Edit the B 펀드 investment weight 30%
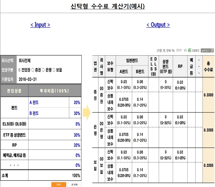Image resolution: width=215 pixels, height=187 pixels. click(x=77, y=113)
